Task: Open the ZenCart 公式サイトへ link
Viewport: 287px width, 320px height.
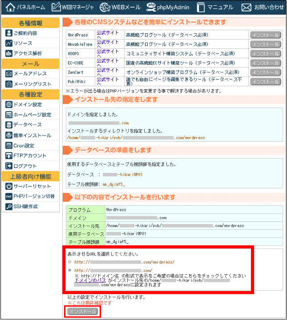Action: point(108,72)
